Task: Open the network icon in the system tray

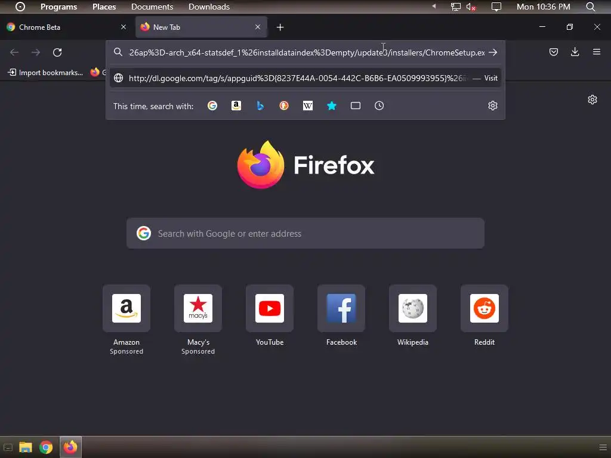Action: coord(455,7)
